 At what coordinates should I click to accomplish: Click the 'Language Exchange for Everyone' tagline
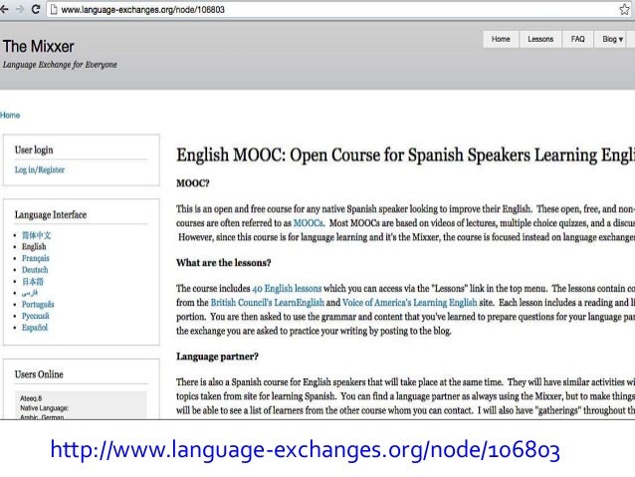point(60,65)
